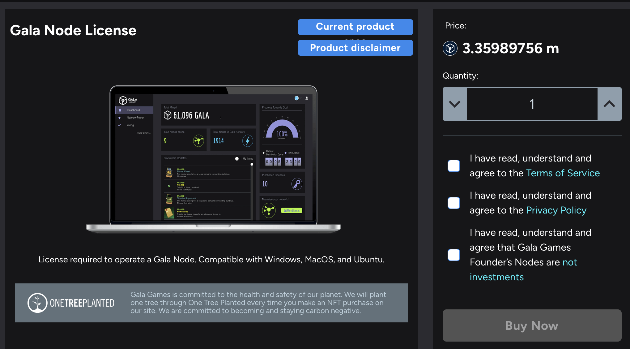This screenshot has width=630, height=349.
Task: Click the Gala Node License heading
Action: pos(73,30)
